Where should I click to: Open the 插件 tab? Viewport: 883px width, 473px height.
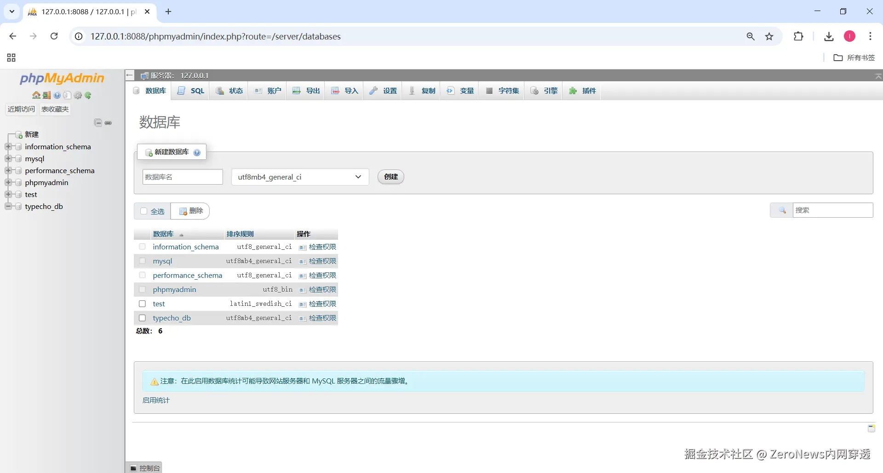click(582, 91)
